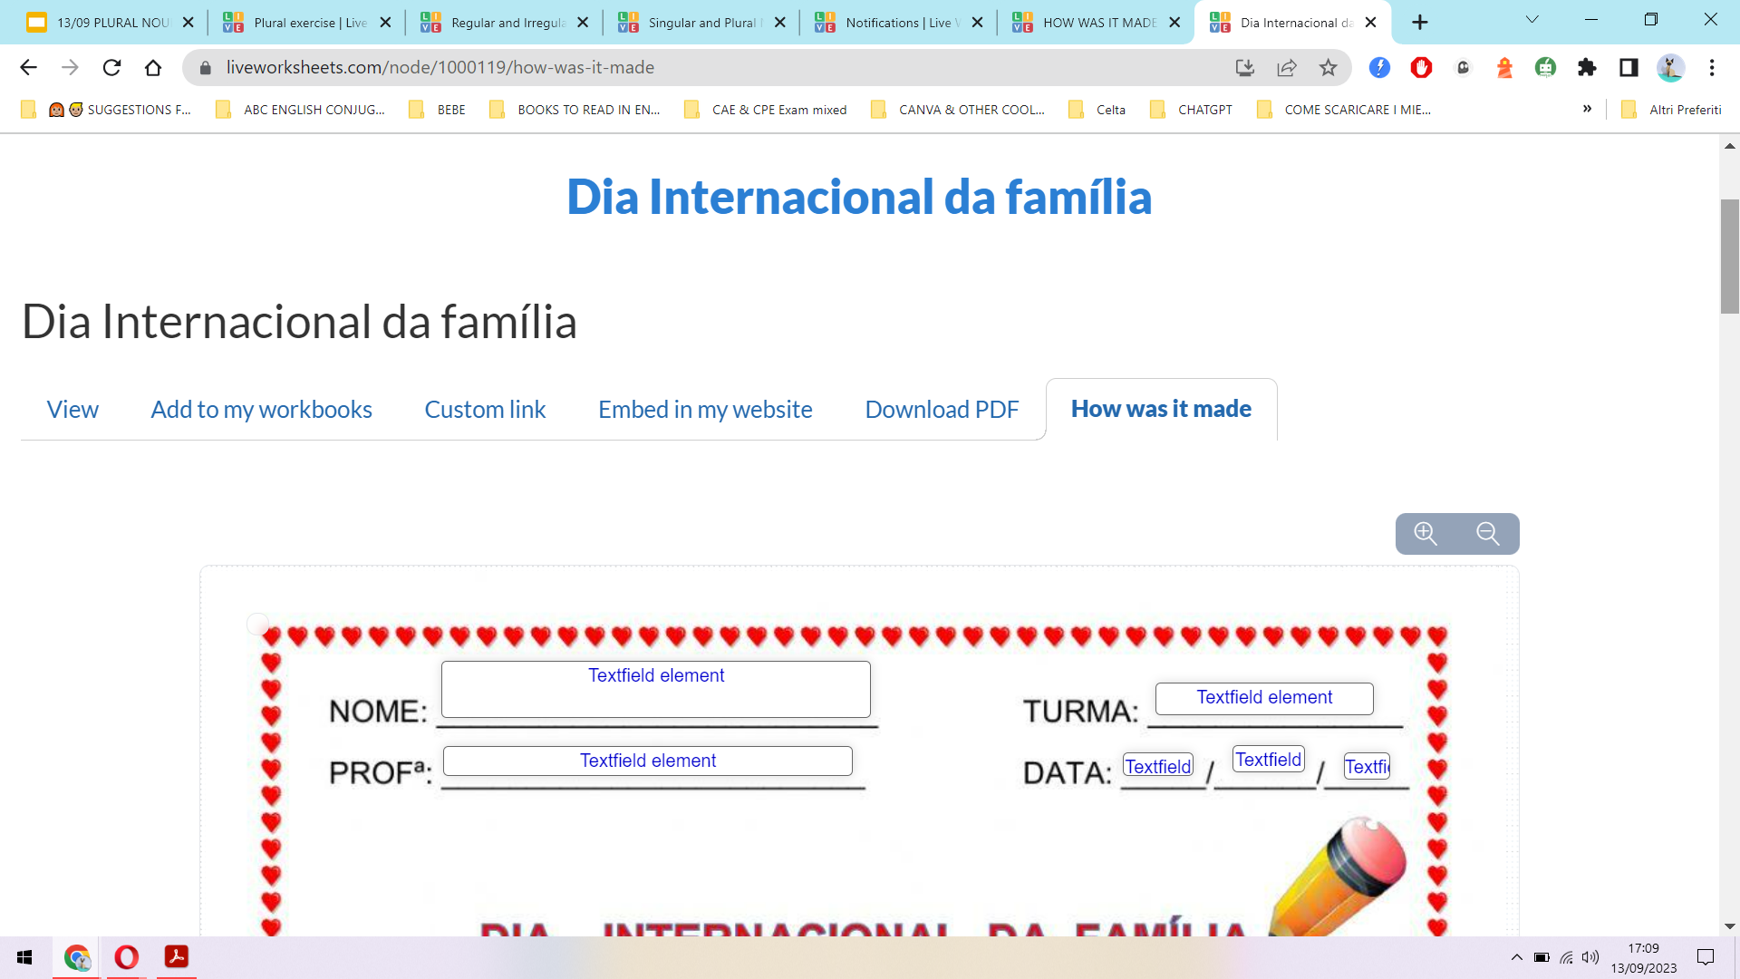Open Opera from the Windows taskbar
The width and height of the screenshot is (1740, 979).
(127, 957)
